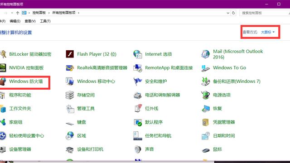Click the 键盘 keyboard icon
Screen dimensions: 290x163
pos(70,124)
